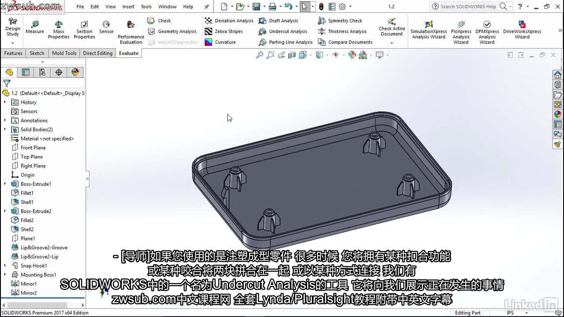Open Design Study dropdown arrow
The width and height of the screenshot is (564, 317).
point(13,43)
